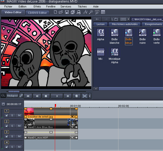Select the Mosaïque Alpha effect
Viewport: 163px width, 151px height.
click(115, 52)
